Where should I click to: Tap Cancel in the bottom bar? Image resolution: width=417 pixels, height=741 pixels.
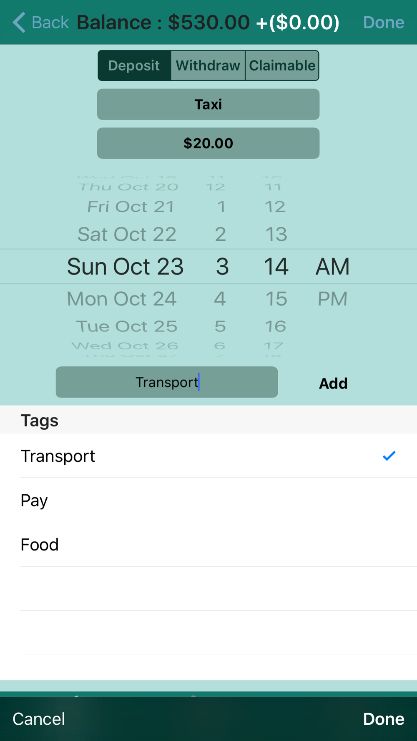[39, 719]
